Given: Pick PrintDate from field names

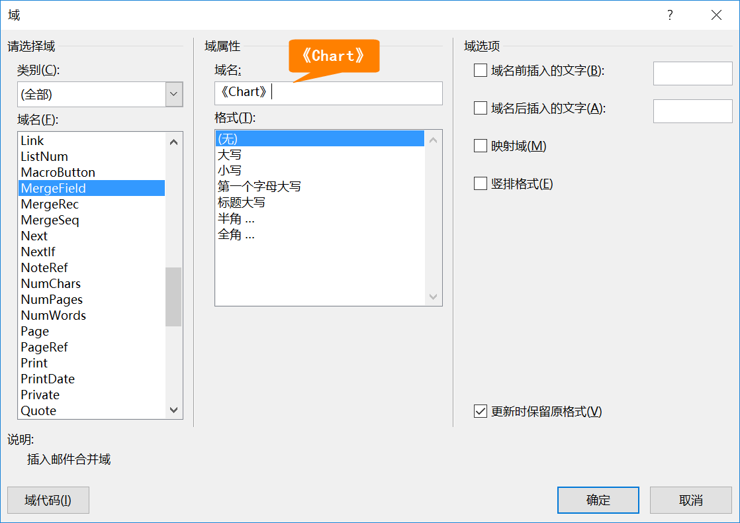Looking at the screenshot, I should pos(48,379).
